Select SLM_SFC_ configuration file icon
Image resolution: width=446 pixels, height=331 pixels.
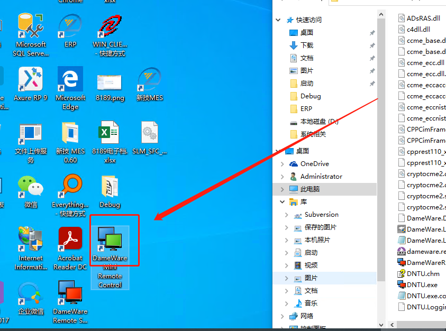(x=150, y=138)
